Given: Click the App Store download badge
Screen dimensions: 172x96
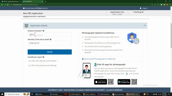Looking at the screenshot, I should [101, 82].
